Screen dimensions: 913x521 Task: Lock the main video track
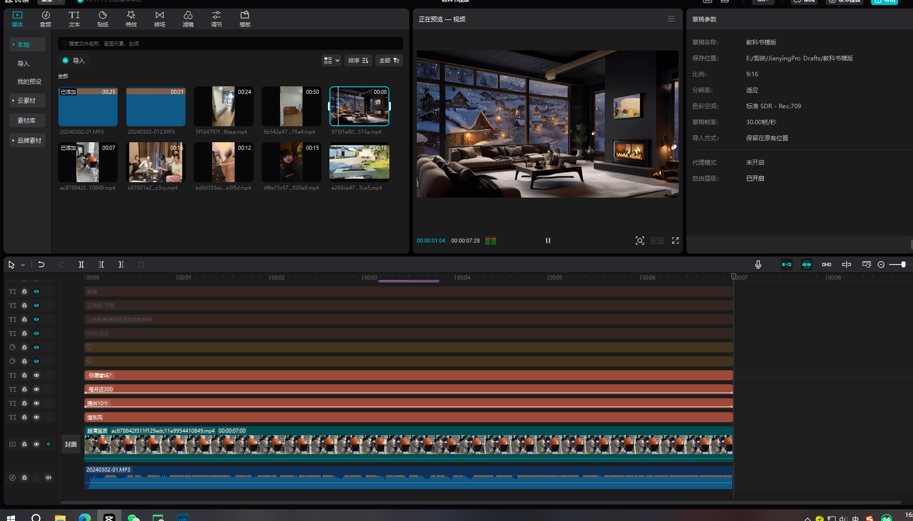[24, 444]
